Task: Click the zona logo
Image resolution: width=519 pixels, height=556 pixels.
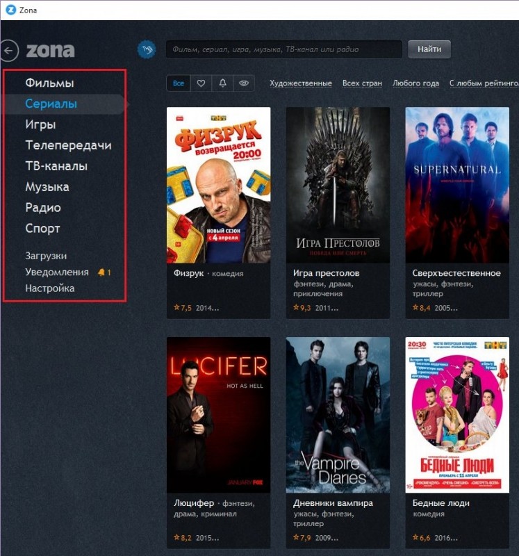Action: pos(50,50)
